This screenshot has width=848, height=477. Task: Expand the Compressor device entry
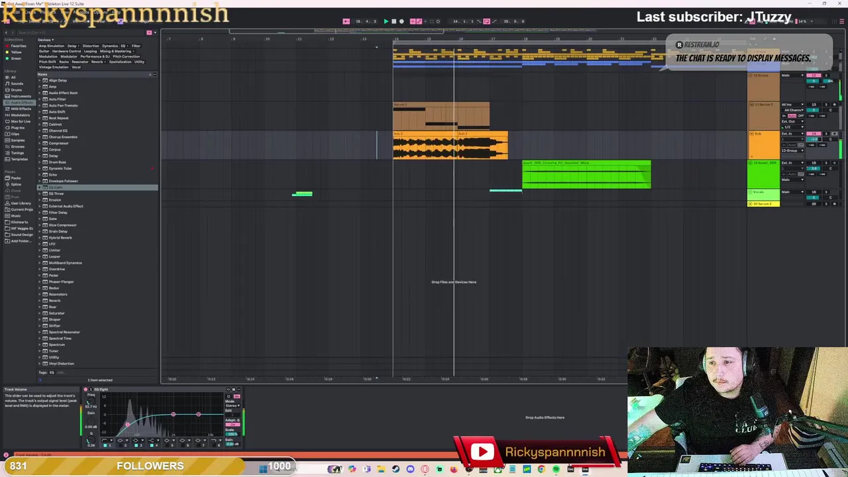pos(40,143)
